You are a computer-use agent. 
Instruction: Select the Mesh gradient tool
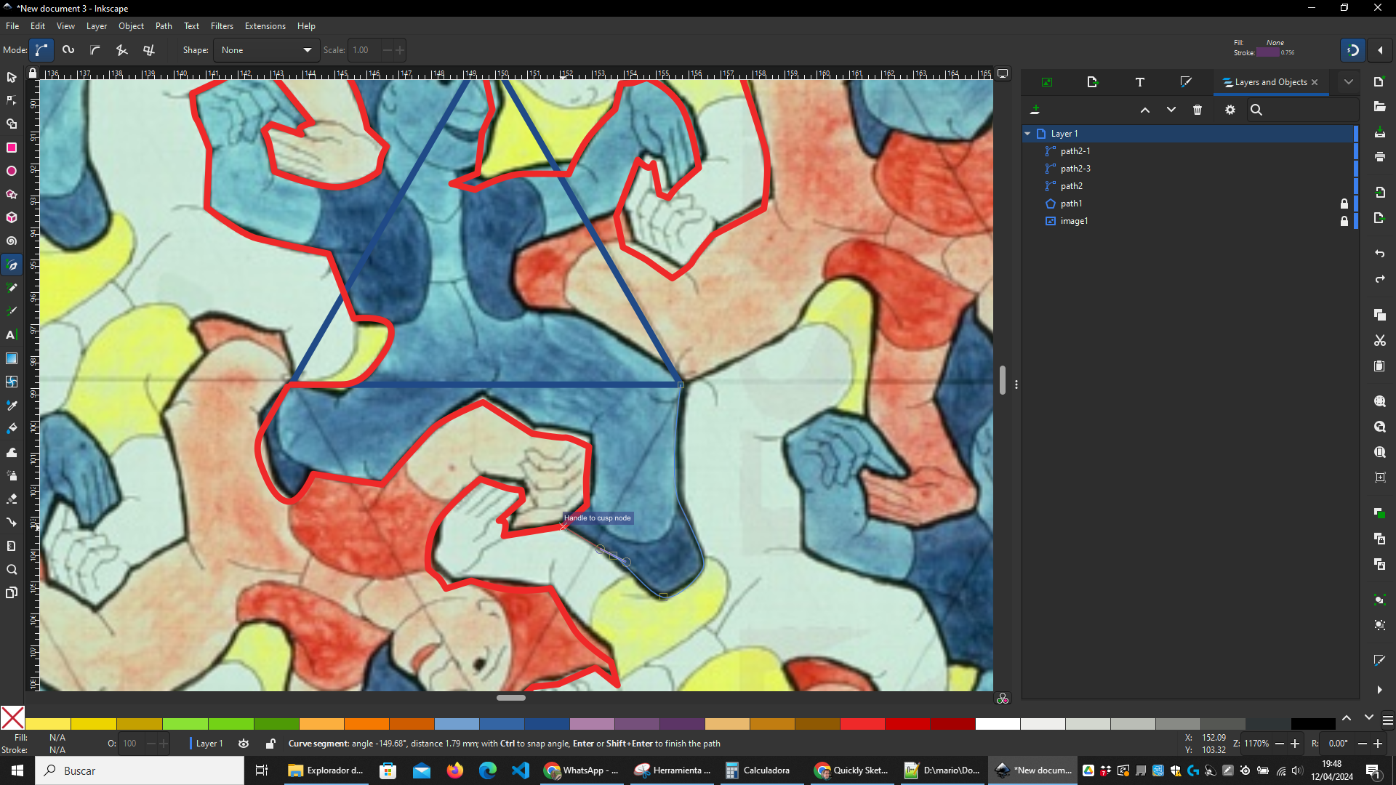(12, 382)
